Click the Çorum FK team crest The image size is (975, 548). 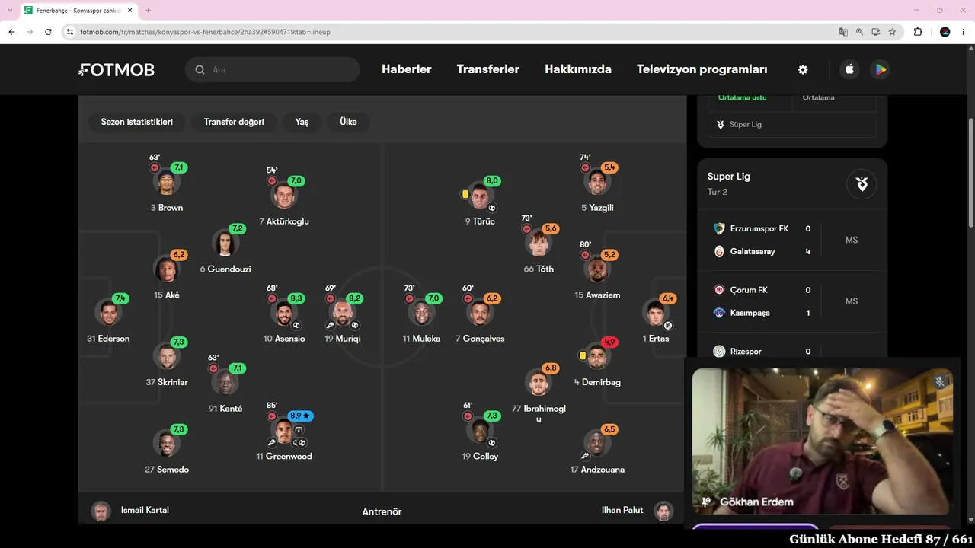click(x=719, y=290)
